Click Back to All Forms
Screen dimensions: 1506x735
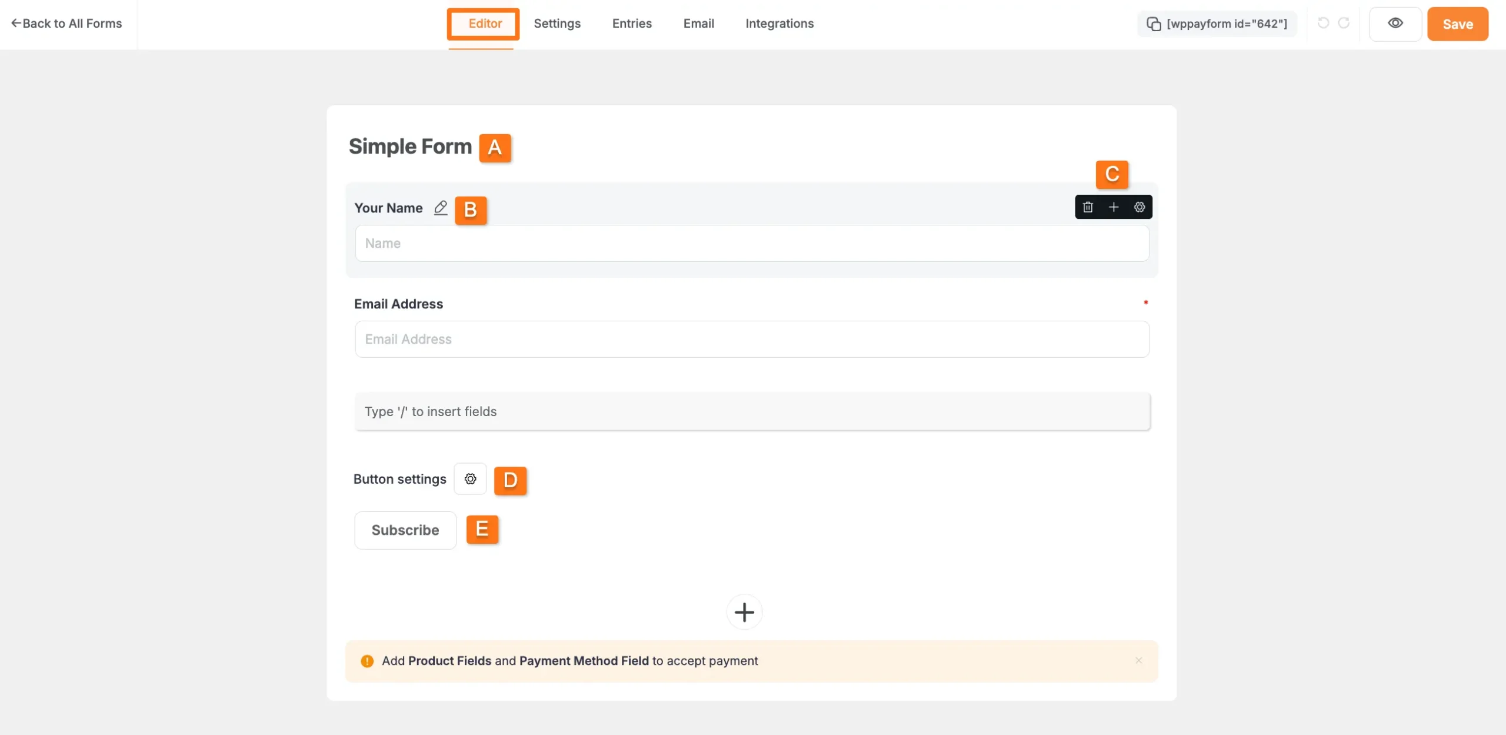(66, 23)
